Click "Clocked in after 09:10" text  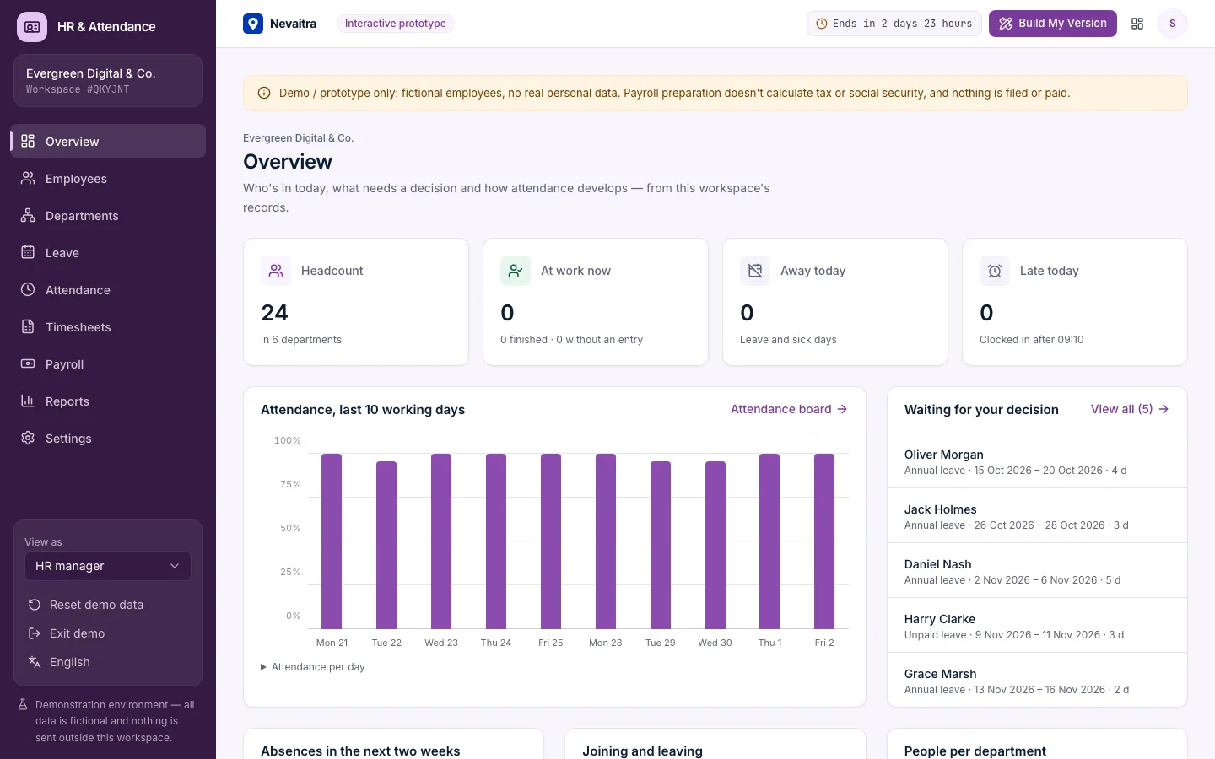(x=1032, y=340)
